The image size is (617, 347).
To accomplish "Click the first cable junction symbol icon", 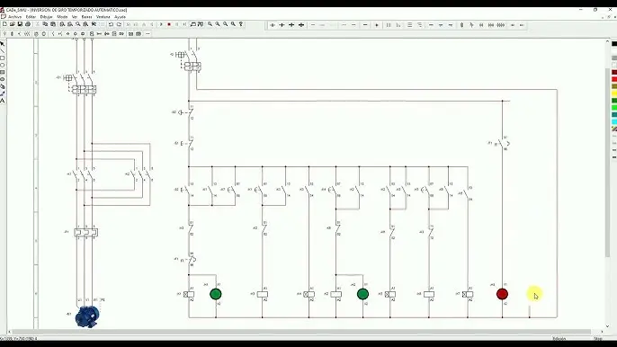I will 273,25.
